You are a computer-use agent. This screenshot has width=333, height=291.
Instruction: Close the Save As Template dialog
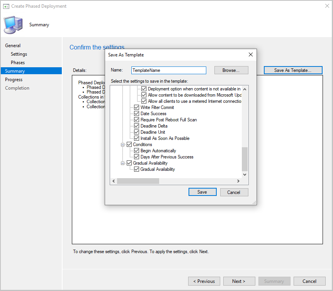pos(251,54)
